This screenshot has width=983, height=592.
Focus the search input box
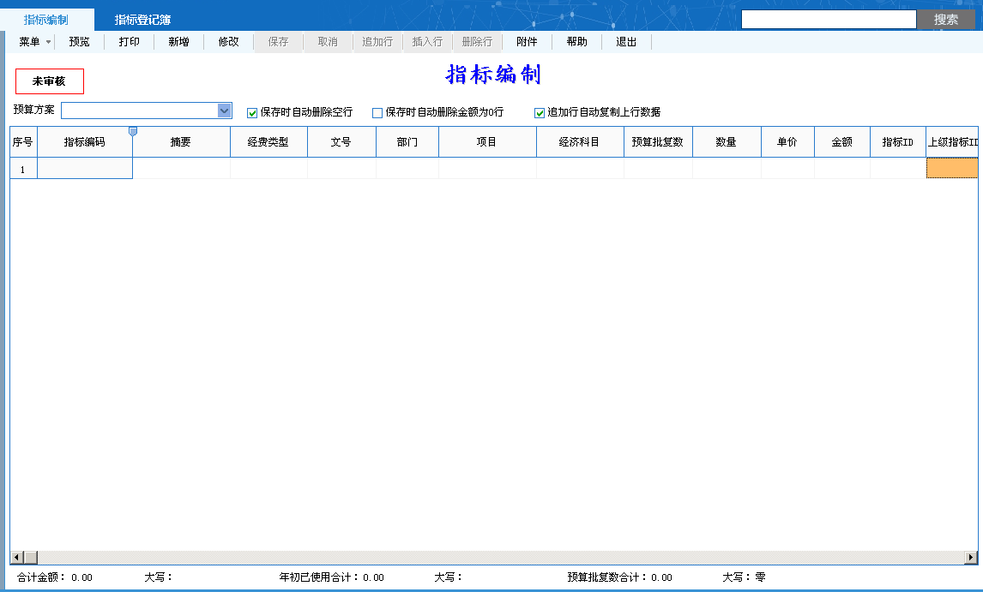(829, 20)
